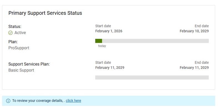The image size is (222, 112).
Task: Click the February 11, 2029 start date
Action: coord(110,67)
